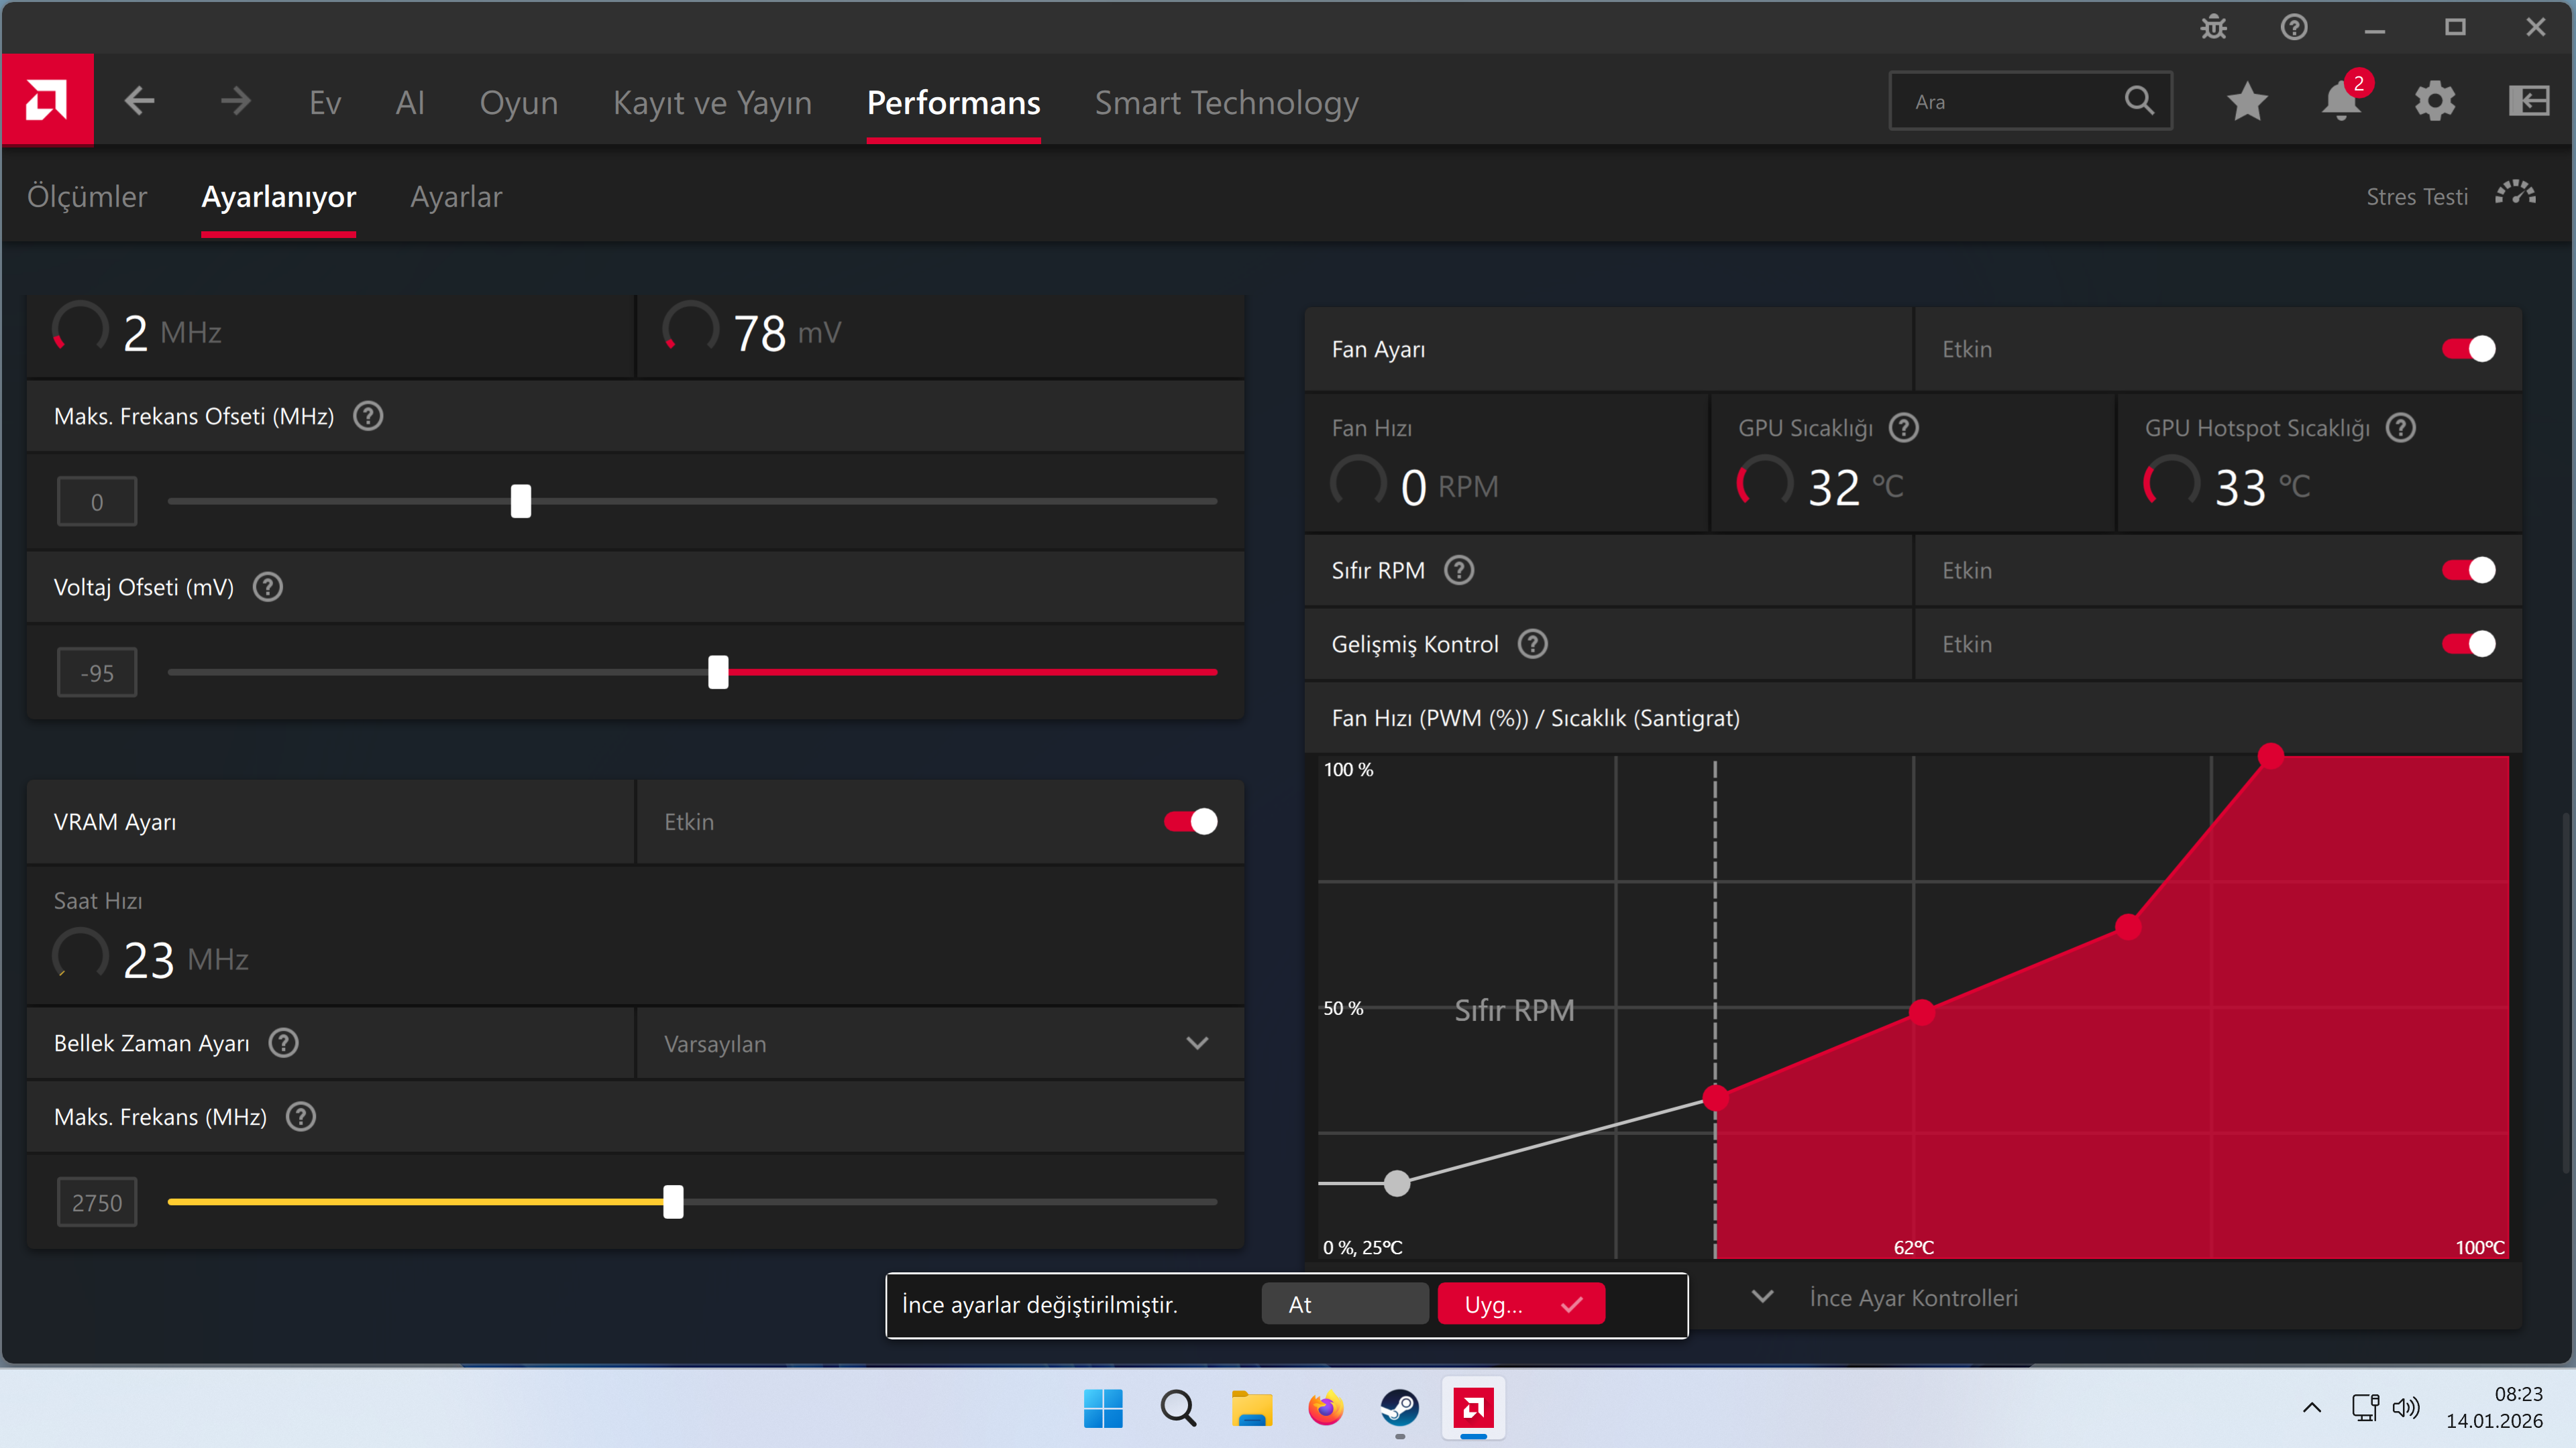2576x1448 pixels.
Task: Click the Voltaj Ofseti slider handle
Action: [x=718, y=672]
